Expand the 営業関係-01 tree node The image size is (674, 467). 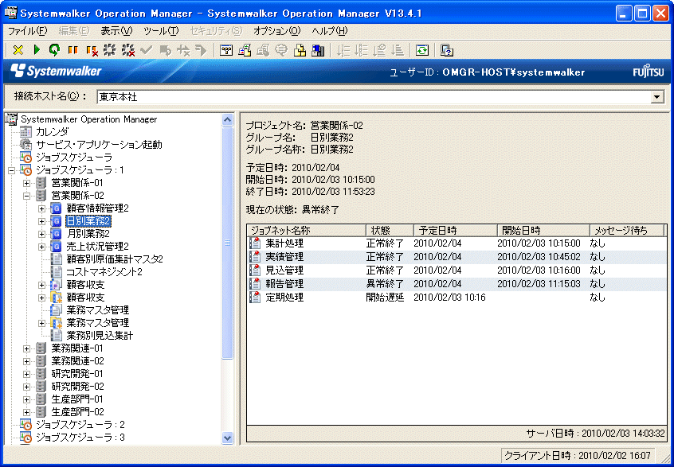(x=26, y=183)
